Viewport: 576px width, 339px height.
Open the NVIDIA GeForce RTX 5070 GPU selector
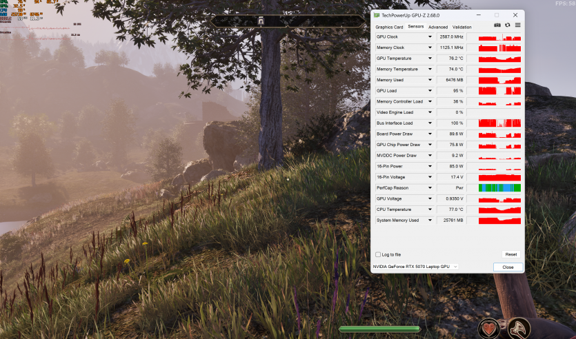click(x=415, y=267)
